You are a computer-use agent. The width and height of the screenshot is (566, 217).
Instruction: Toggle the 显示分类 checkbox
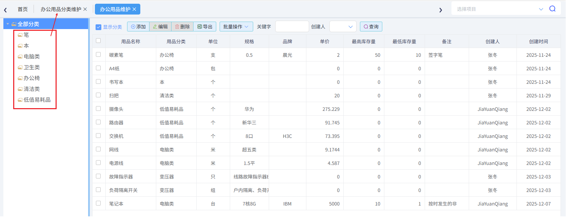[x=99, y=27]
